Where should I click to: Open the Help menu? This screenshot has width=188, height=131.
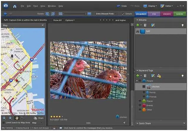(x=61, y=6)
